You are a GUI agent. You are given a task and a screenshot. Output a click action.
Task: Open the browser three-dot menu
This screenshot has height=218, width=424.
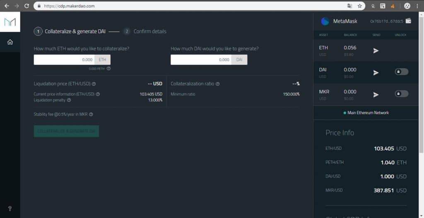coord(417,6)
